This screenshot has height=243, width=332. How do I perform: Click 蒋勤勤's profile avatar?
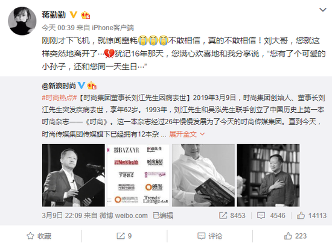[22, 21]
